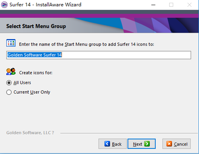Go back with the Back button

tap(113, 144)
